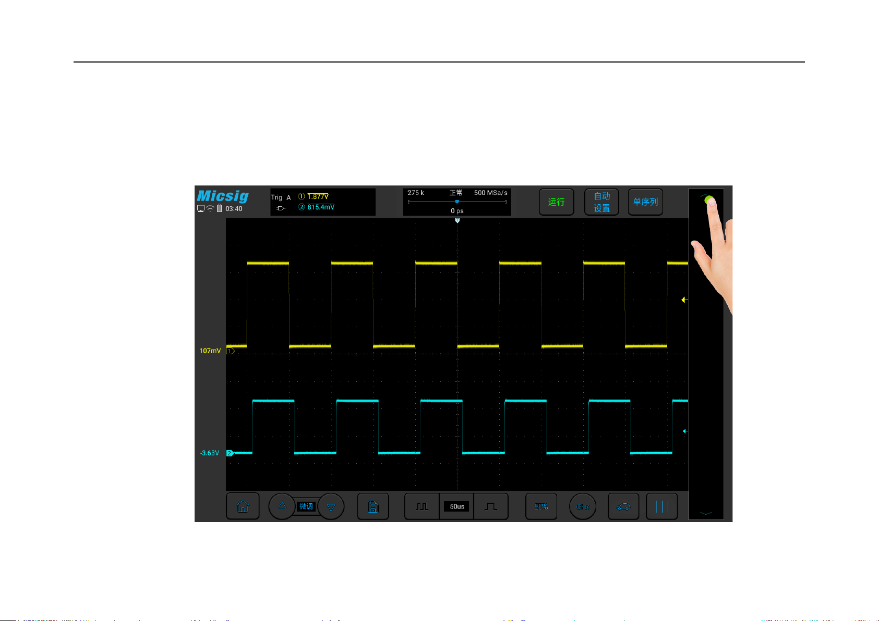The width and height of the screenshot is (879, 621).
Task: Click the 运行 run button
Action: pyautogui.click(x=556, y=202)
